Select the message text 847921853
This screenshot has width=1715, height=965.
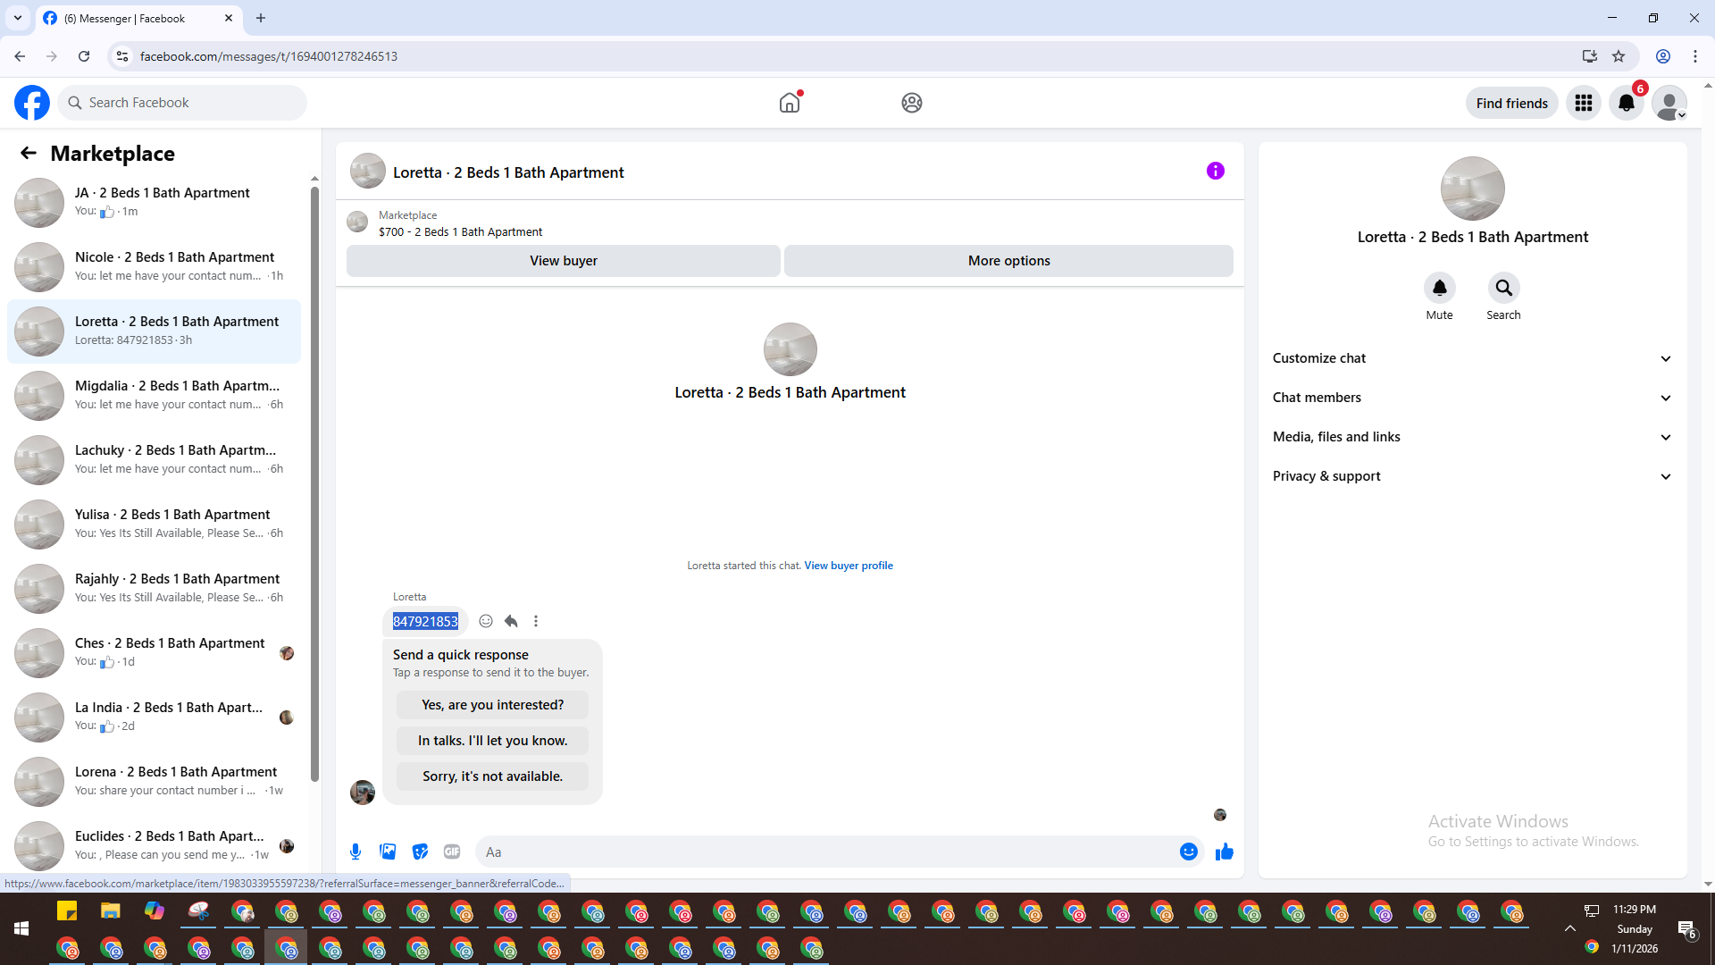tap(425, 621)
